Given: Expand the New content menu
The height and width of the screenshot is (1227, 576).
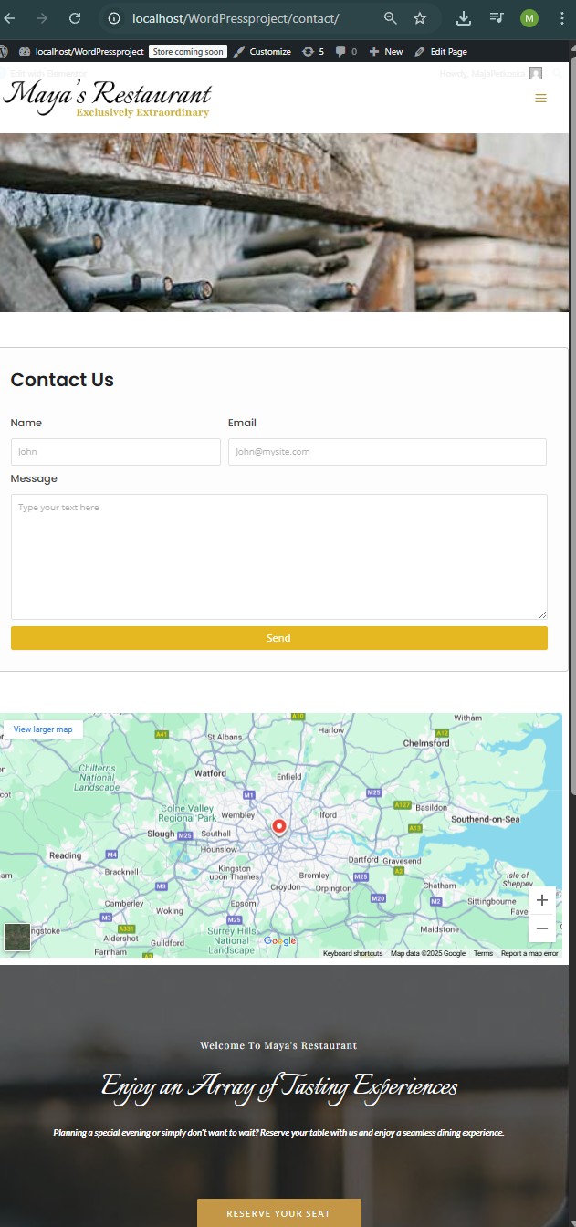Looking at the screenshot, I should pos(386,52).
